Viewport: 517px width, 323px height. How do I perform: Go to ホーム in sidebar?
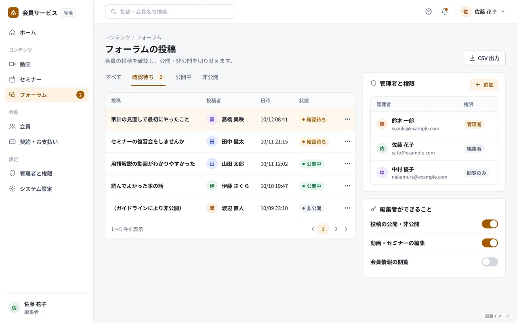[47, 32]
